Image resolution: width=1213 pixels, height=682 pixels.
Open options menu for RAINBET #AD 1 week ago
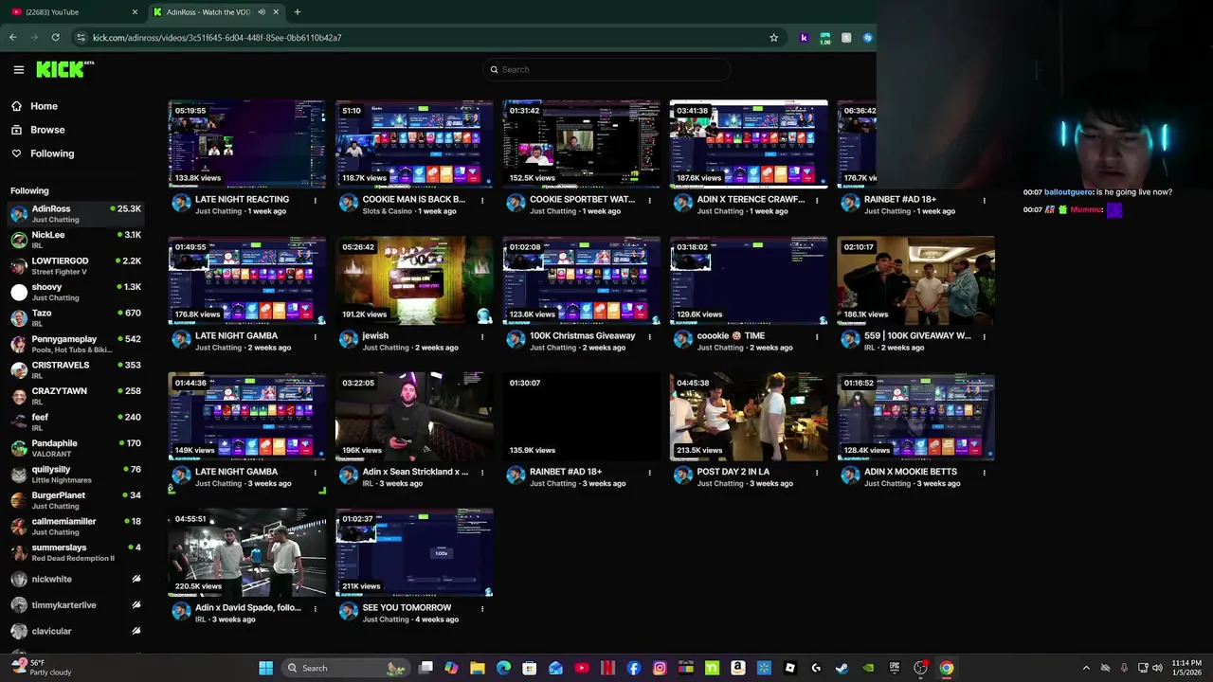point(984,200)
